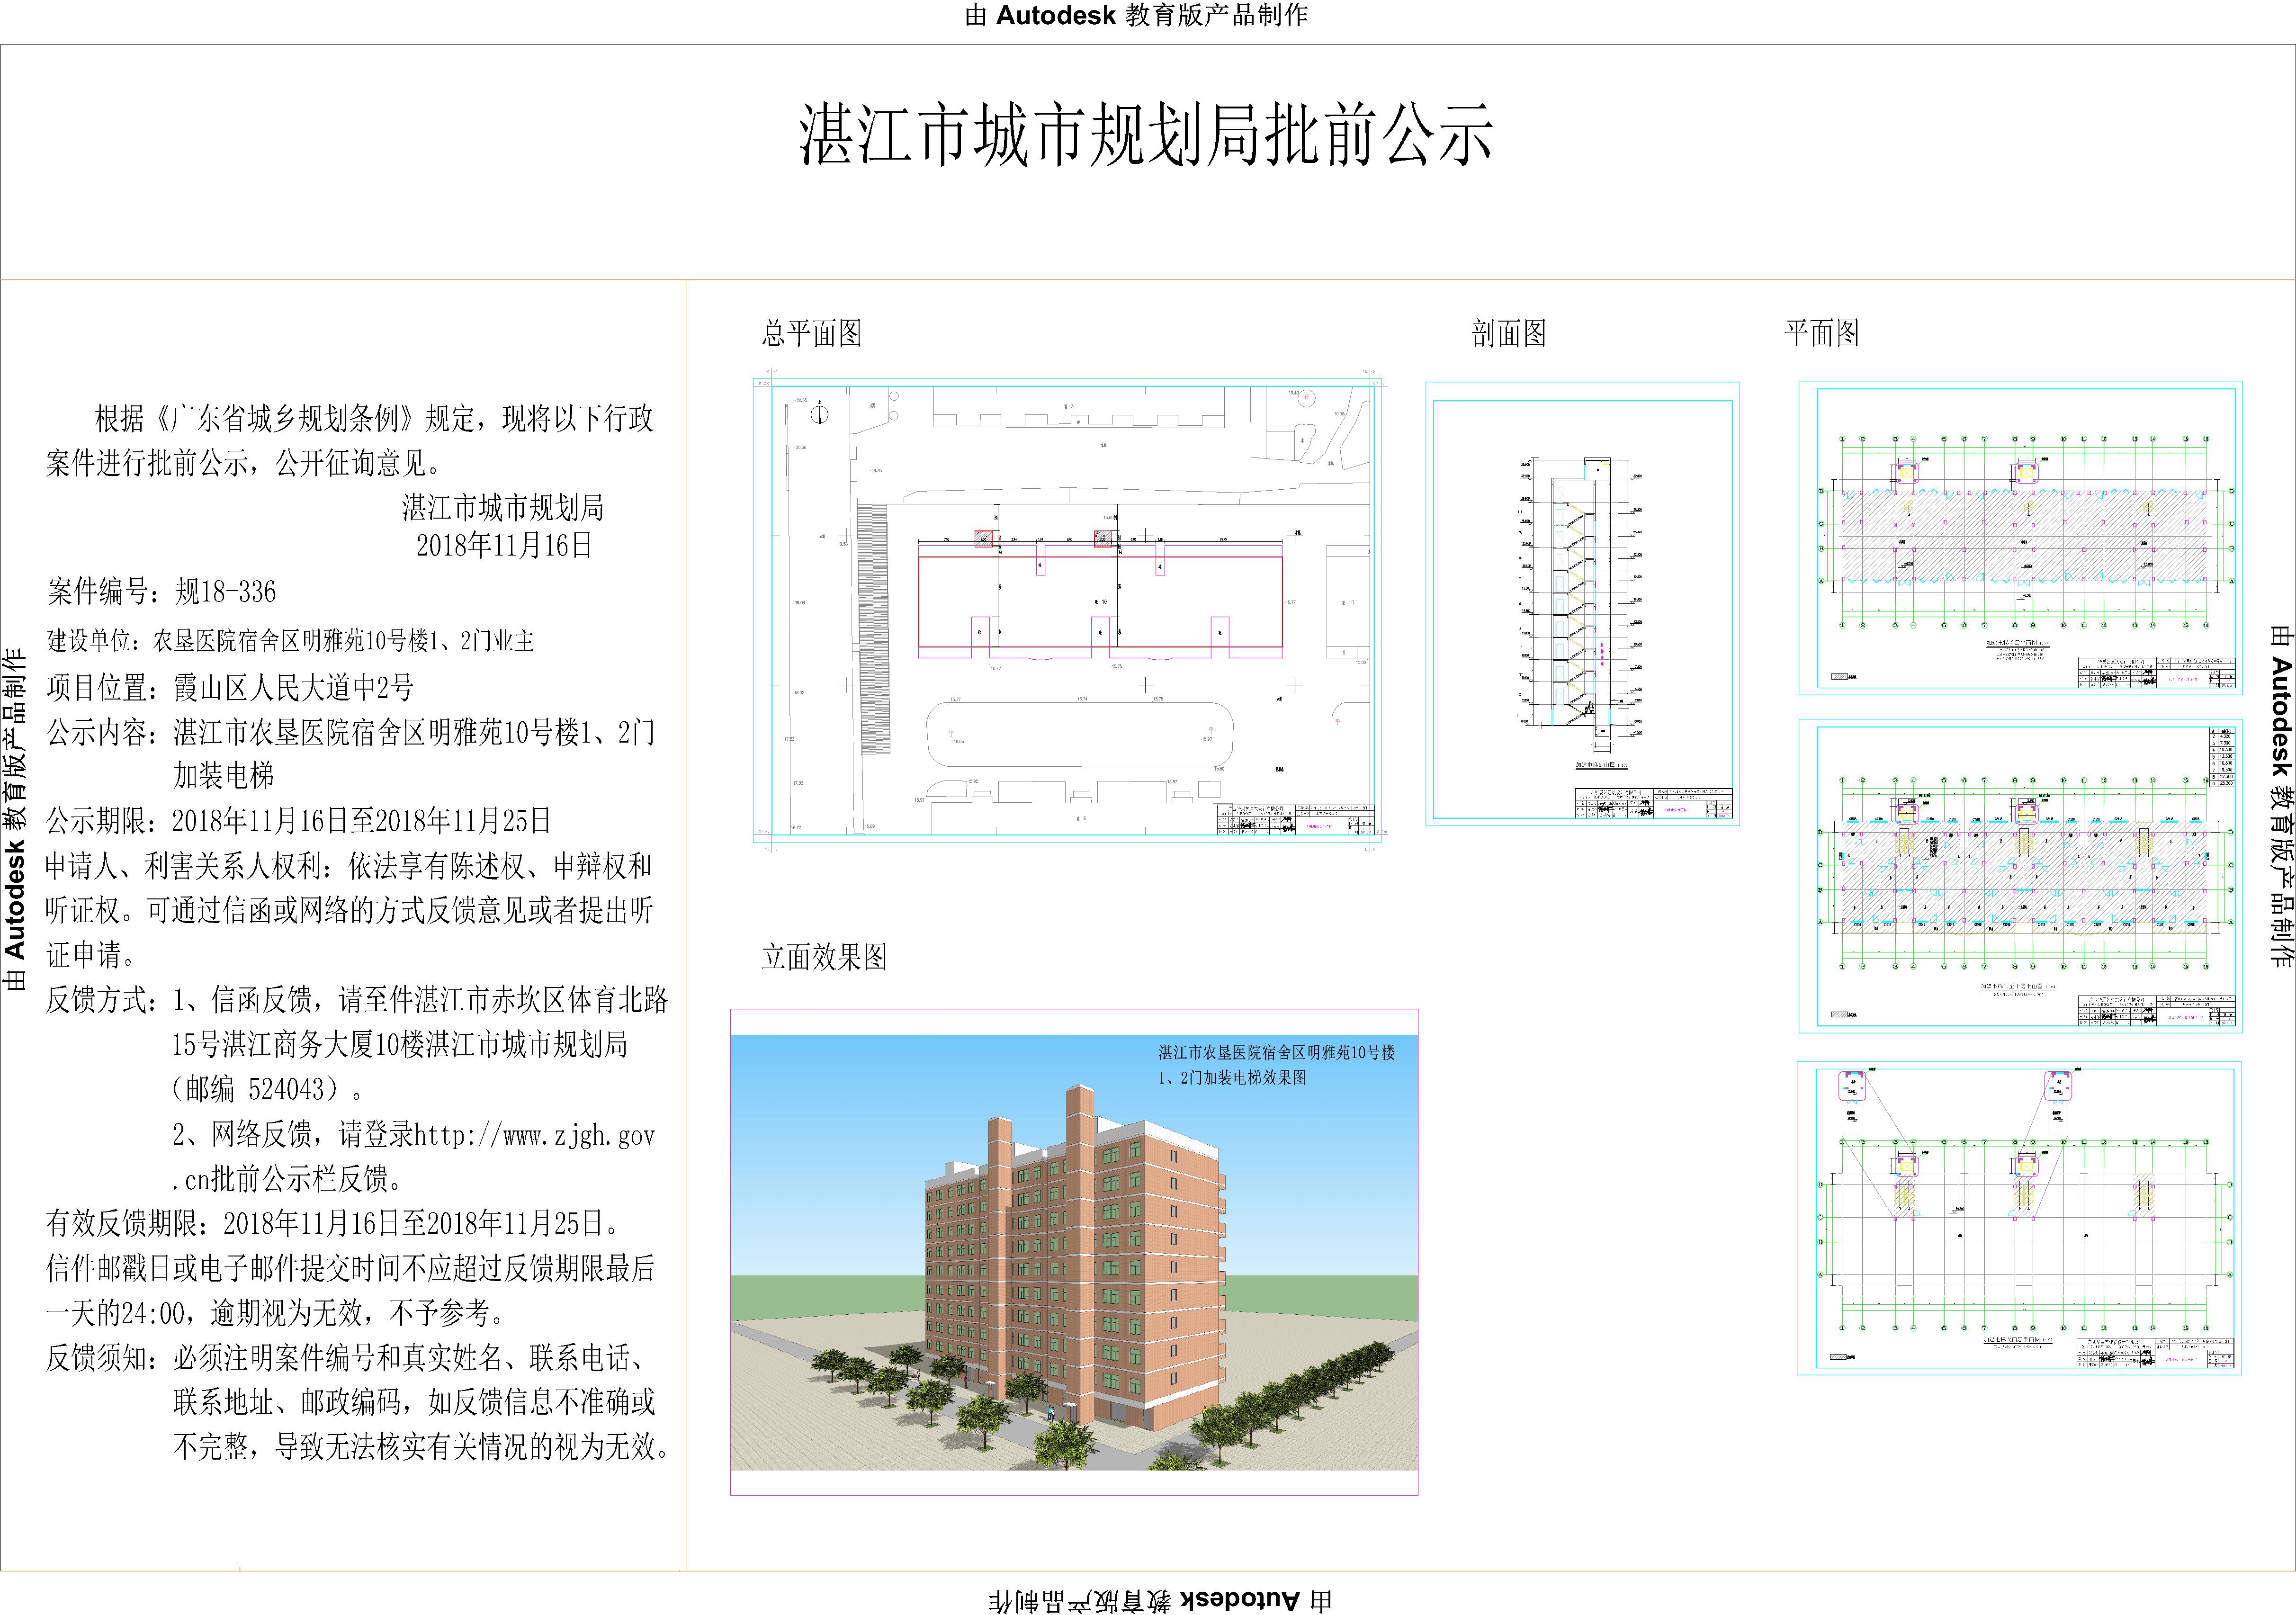Click the 剖面图 heading label
2296x1615 pixels.
tap(1508, 333)
